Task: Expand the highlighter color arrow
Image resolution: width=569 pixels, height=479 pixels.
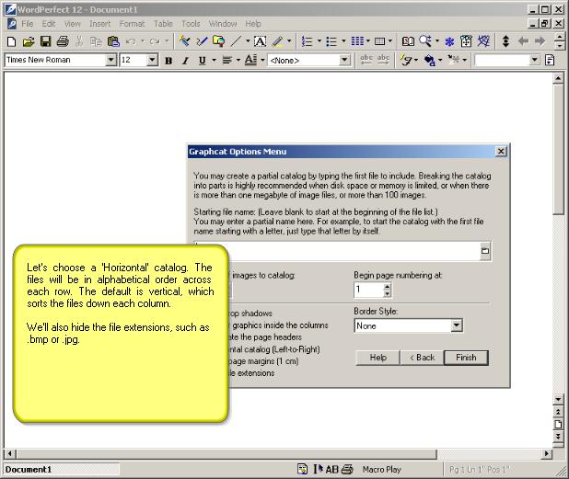Action: click(x=289, y=41)
